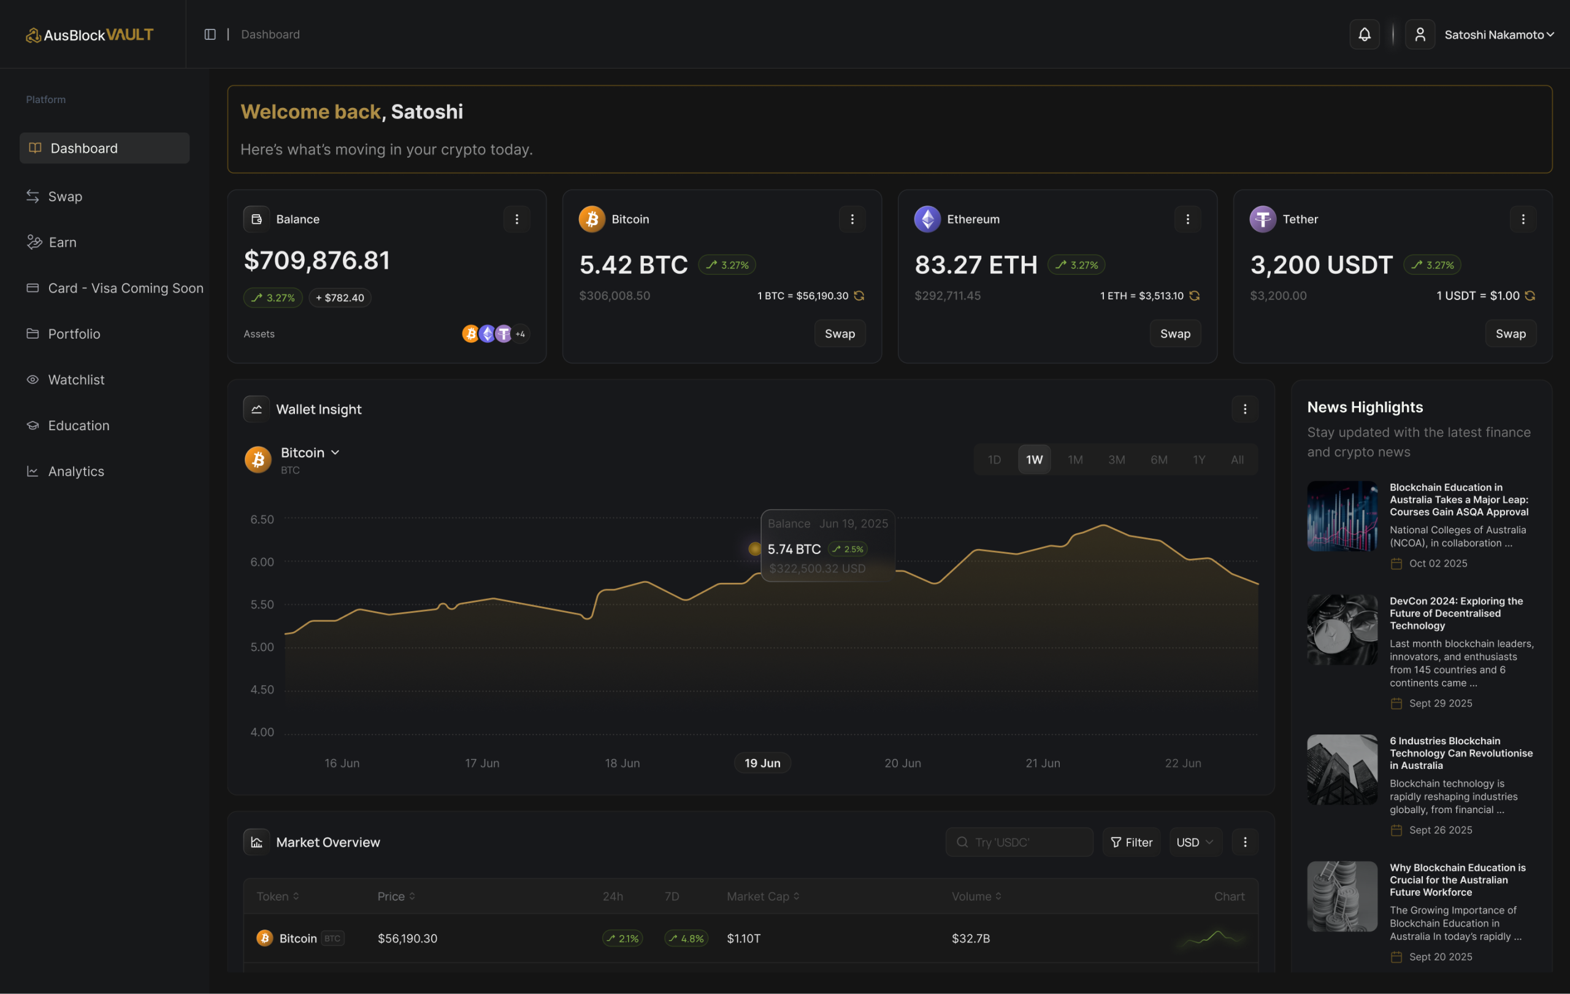
Task: Click the notification bell icon
Action: pos(1364,34)
